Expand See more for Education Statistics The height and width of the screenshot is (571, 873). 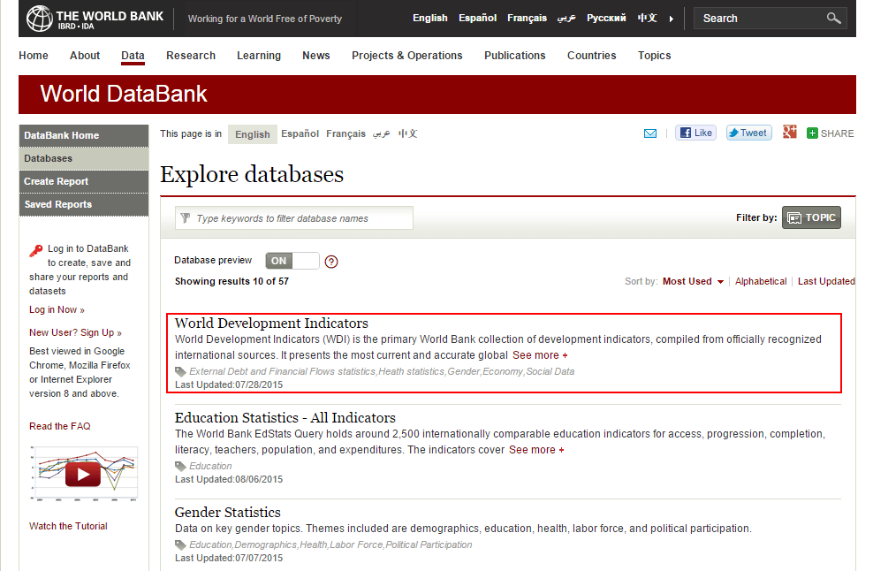coord(536,450)
